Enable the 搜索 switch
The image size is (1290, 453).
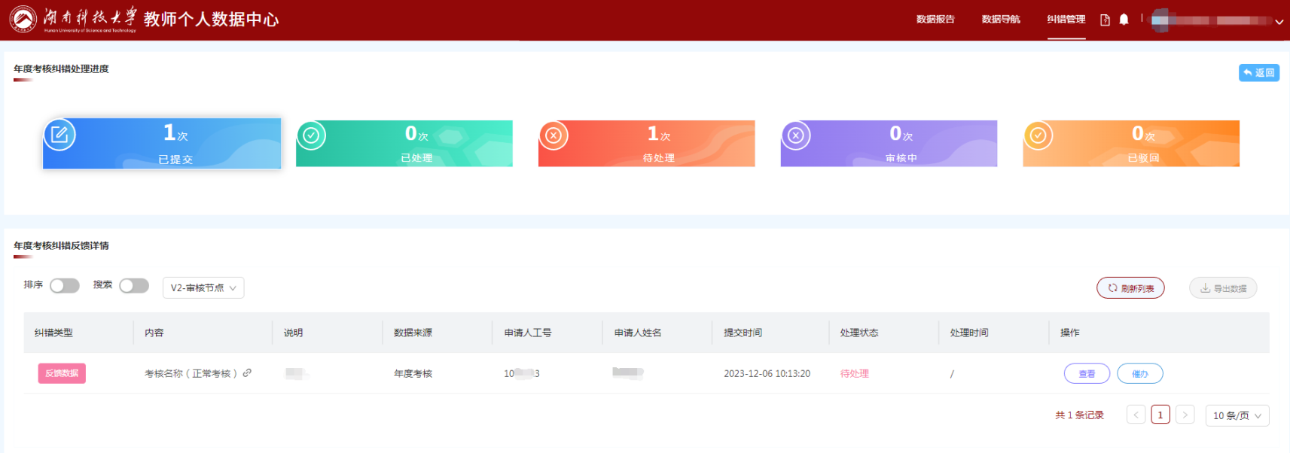(x=134, y=286)
